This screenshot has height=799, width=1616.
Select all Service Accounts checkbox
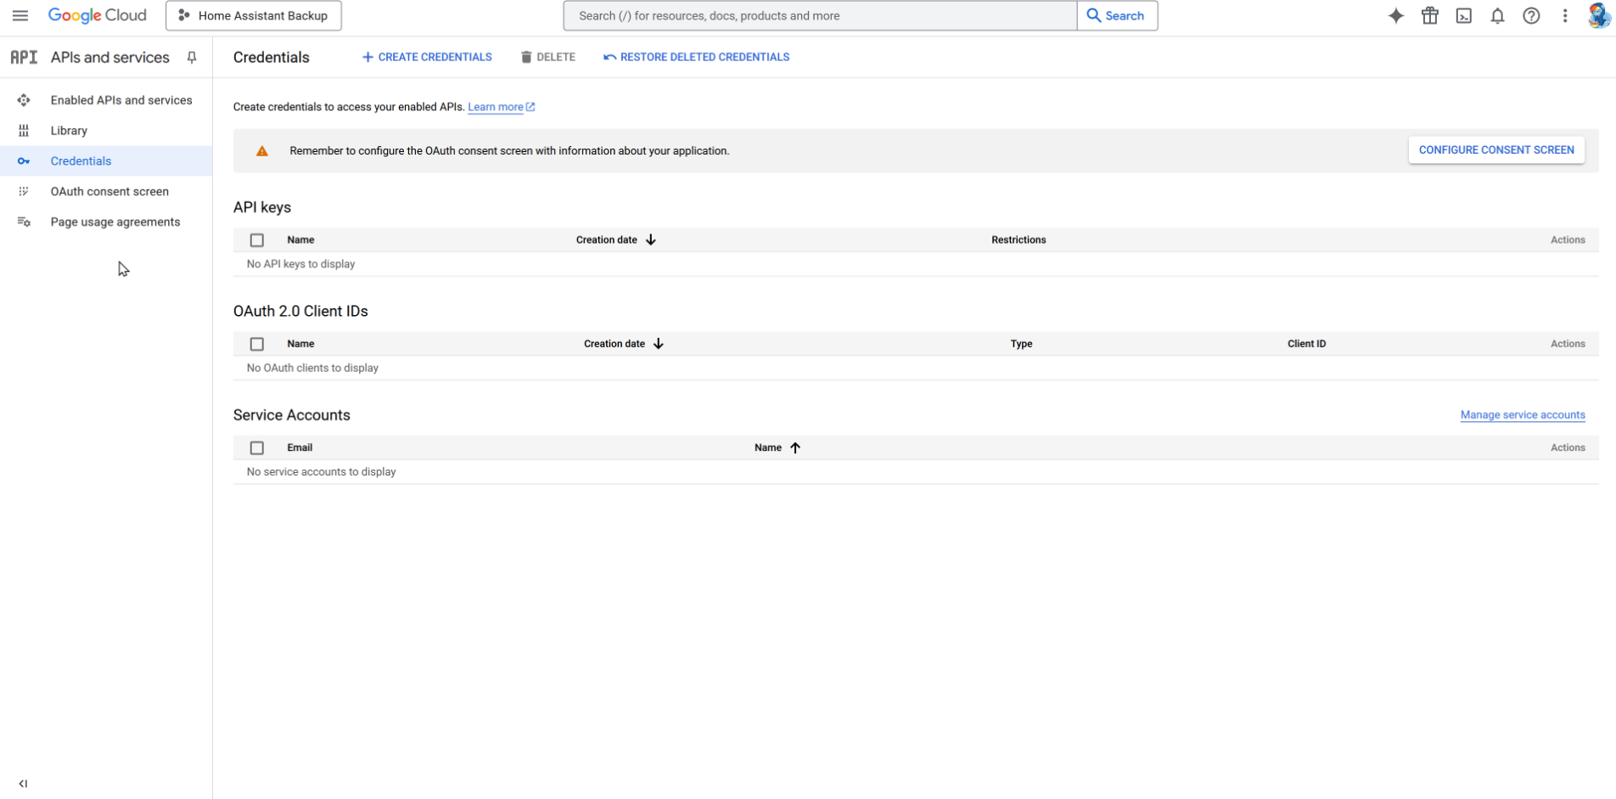tap(257, 447)
